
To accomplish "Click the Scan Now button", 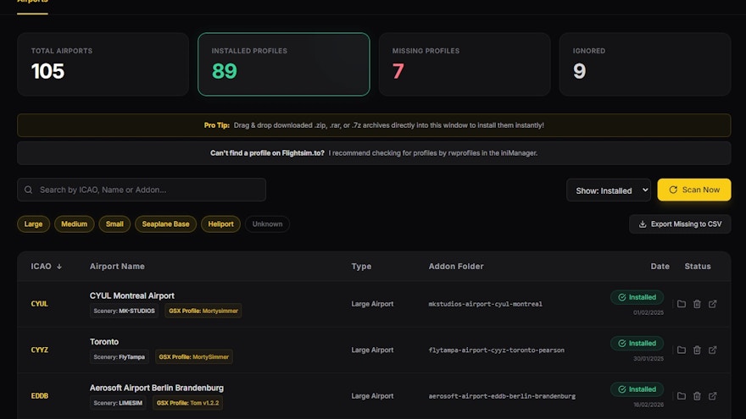I will tap(693, 190).
